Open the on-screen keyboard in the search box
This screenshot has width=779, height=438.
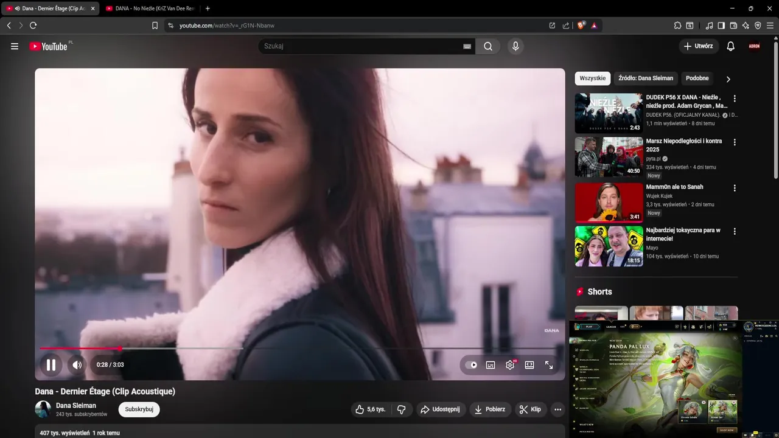coord(467,46)
